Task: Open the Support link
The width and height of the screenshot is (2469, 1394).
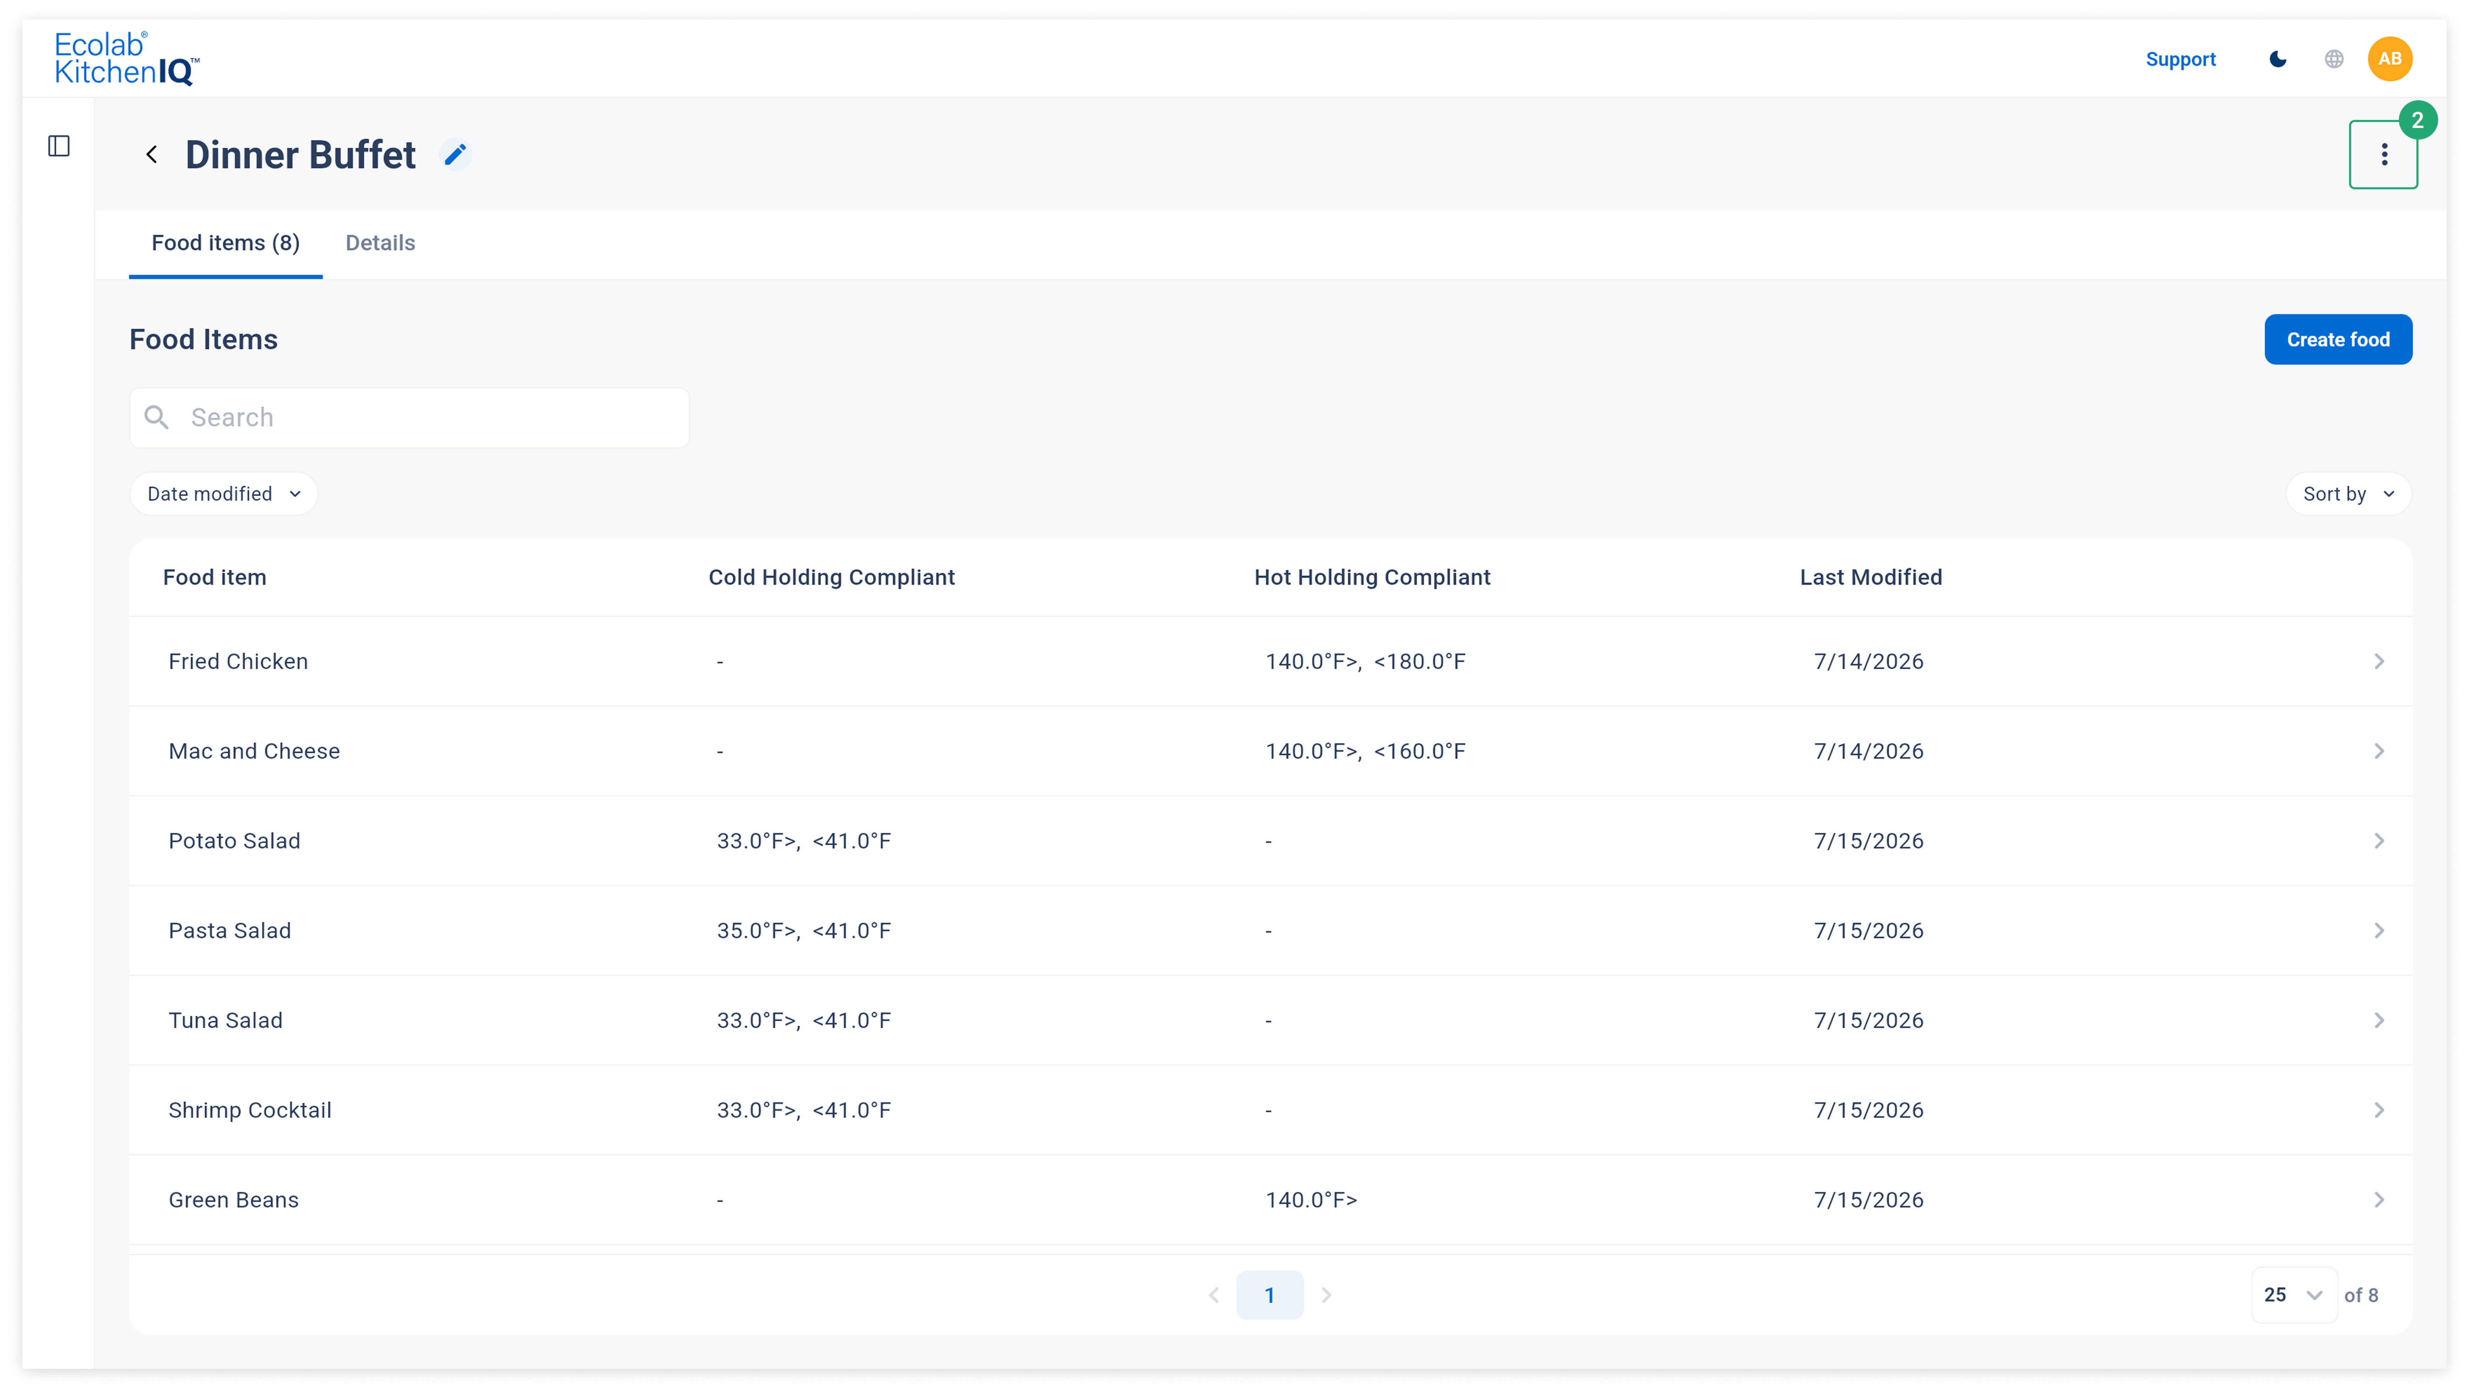Action: point(2180,59)
